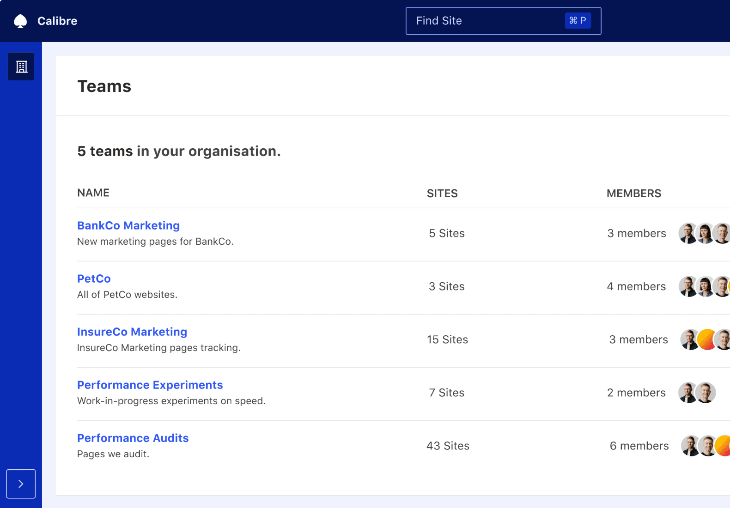Open the Performance Experiments team
The height and width of the screenshot is (509, 730).
coord(150,385)
